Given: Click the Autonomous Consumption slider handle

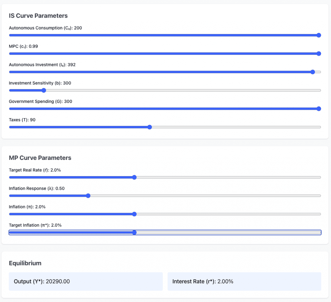Looking at the screenshot, I should tap(318, 35).
